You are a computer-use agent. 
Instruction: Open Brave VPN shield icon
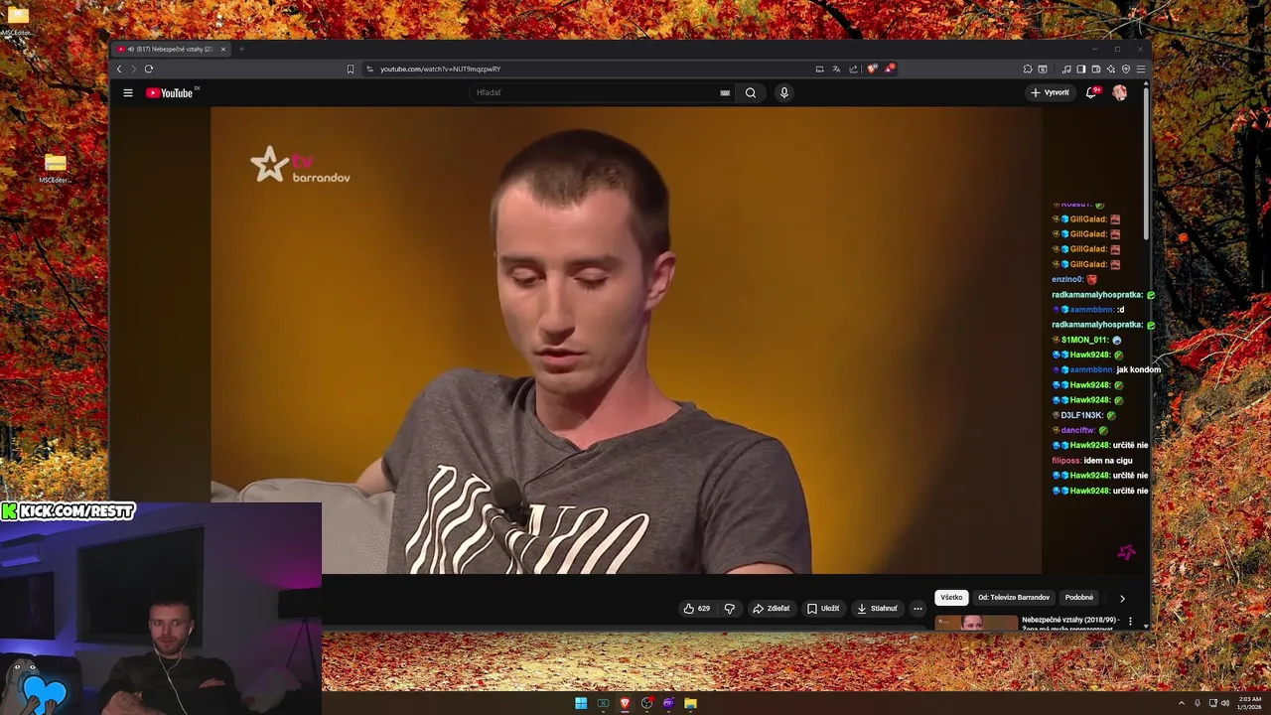coord(1126,69)
